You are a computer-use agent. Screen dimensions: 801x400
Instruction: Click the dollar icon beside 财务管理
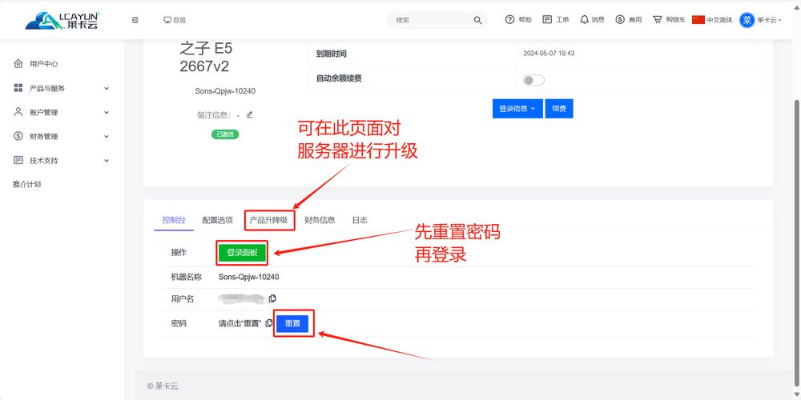(18, 136)
